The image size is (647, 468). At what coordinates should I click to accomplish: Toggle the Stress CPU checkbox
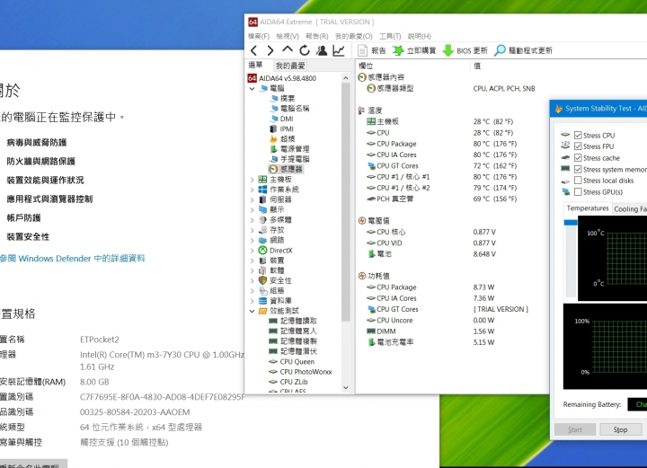coord(578,136)
